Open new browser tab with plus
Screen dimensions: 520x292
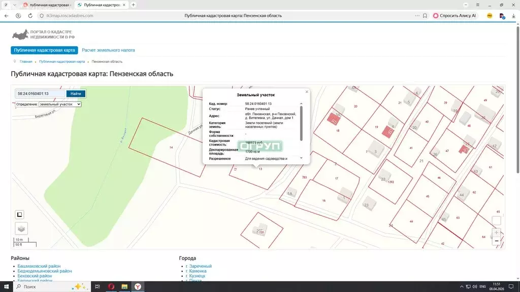point(134,5)
